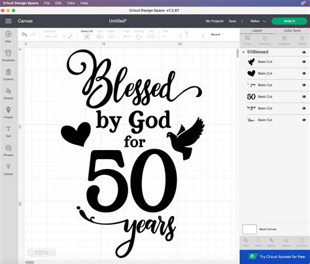Screen dimensions: 310x264
Task: Toggle visibility of the 50 layer
Action: (x=304, y=97)
